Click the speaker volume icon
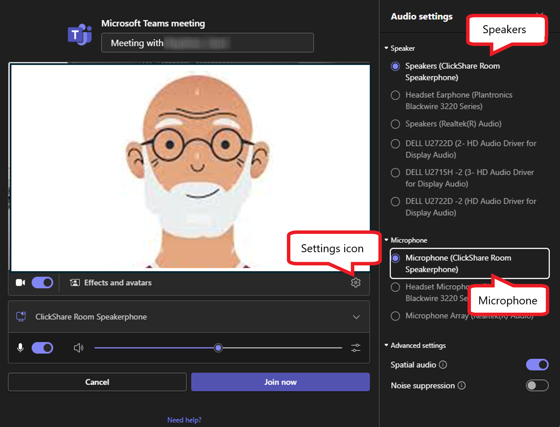Image resolution: width=560 pixels, height=427 pixels. 78,348
